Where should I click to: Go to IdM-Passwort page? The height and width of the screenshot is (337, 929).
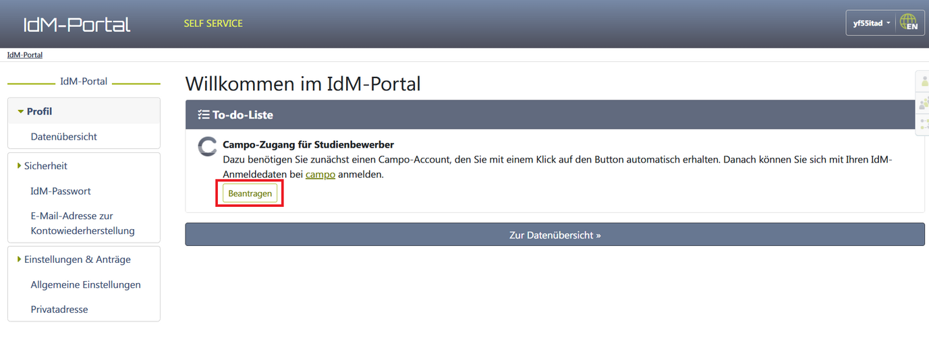(61, 191)
